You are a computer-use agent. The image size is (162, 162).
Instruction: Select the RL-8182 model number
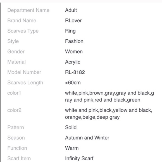coord(75,72)
